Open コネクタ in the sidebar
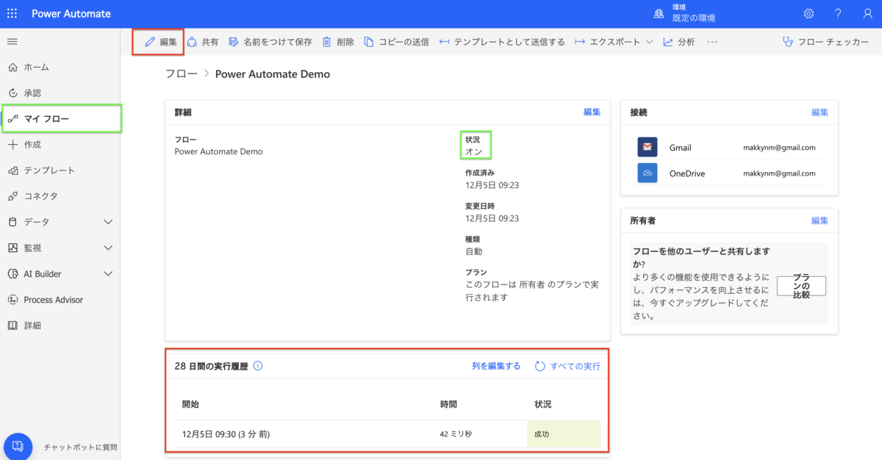 (x=40, y=196)
